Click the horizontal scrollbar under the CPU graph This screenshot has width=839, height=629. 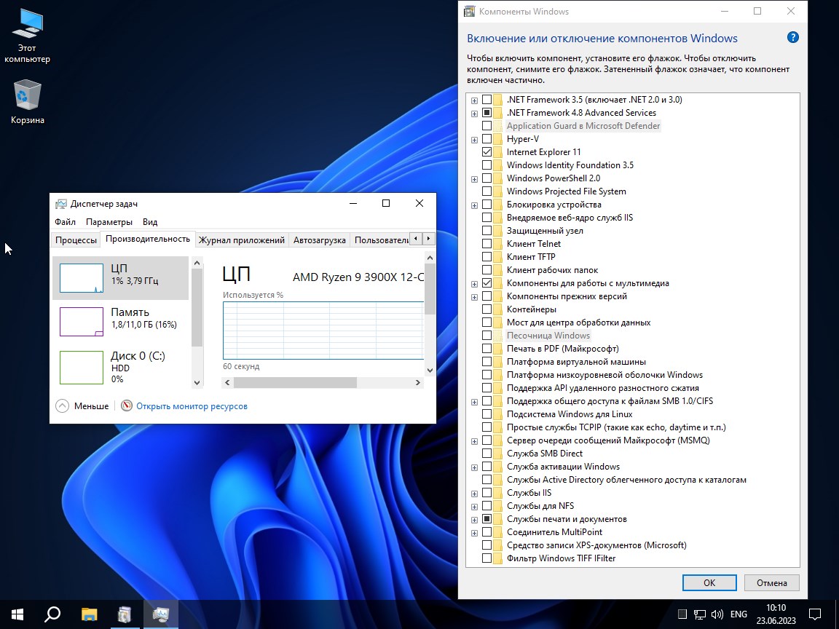coord(295,383)
